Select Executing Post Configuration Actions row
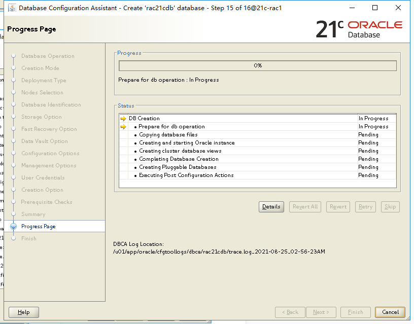414x324 pixels. (x=258, y=175)
